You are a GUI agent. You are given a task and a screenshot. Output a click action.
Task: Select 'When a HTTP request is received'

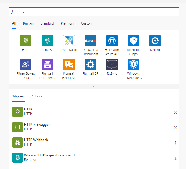coord(49,155)
